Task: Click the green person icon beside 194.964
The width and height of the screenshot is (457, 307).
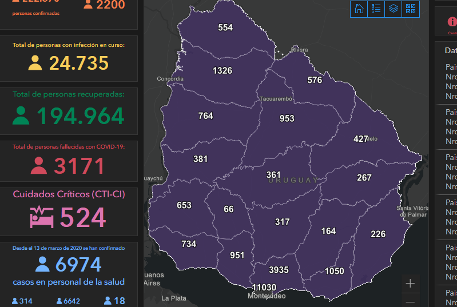Action: [x=21, y=115]
